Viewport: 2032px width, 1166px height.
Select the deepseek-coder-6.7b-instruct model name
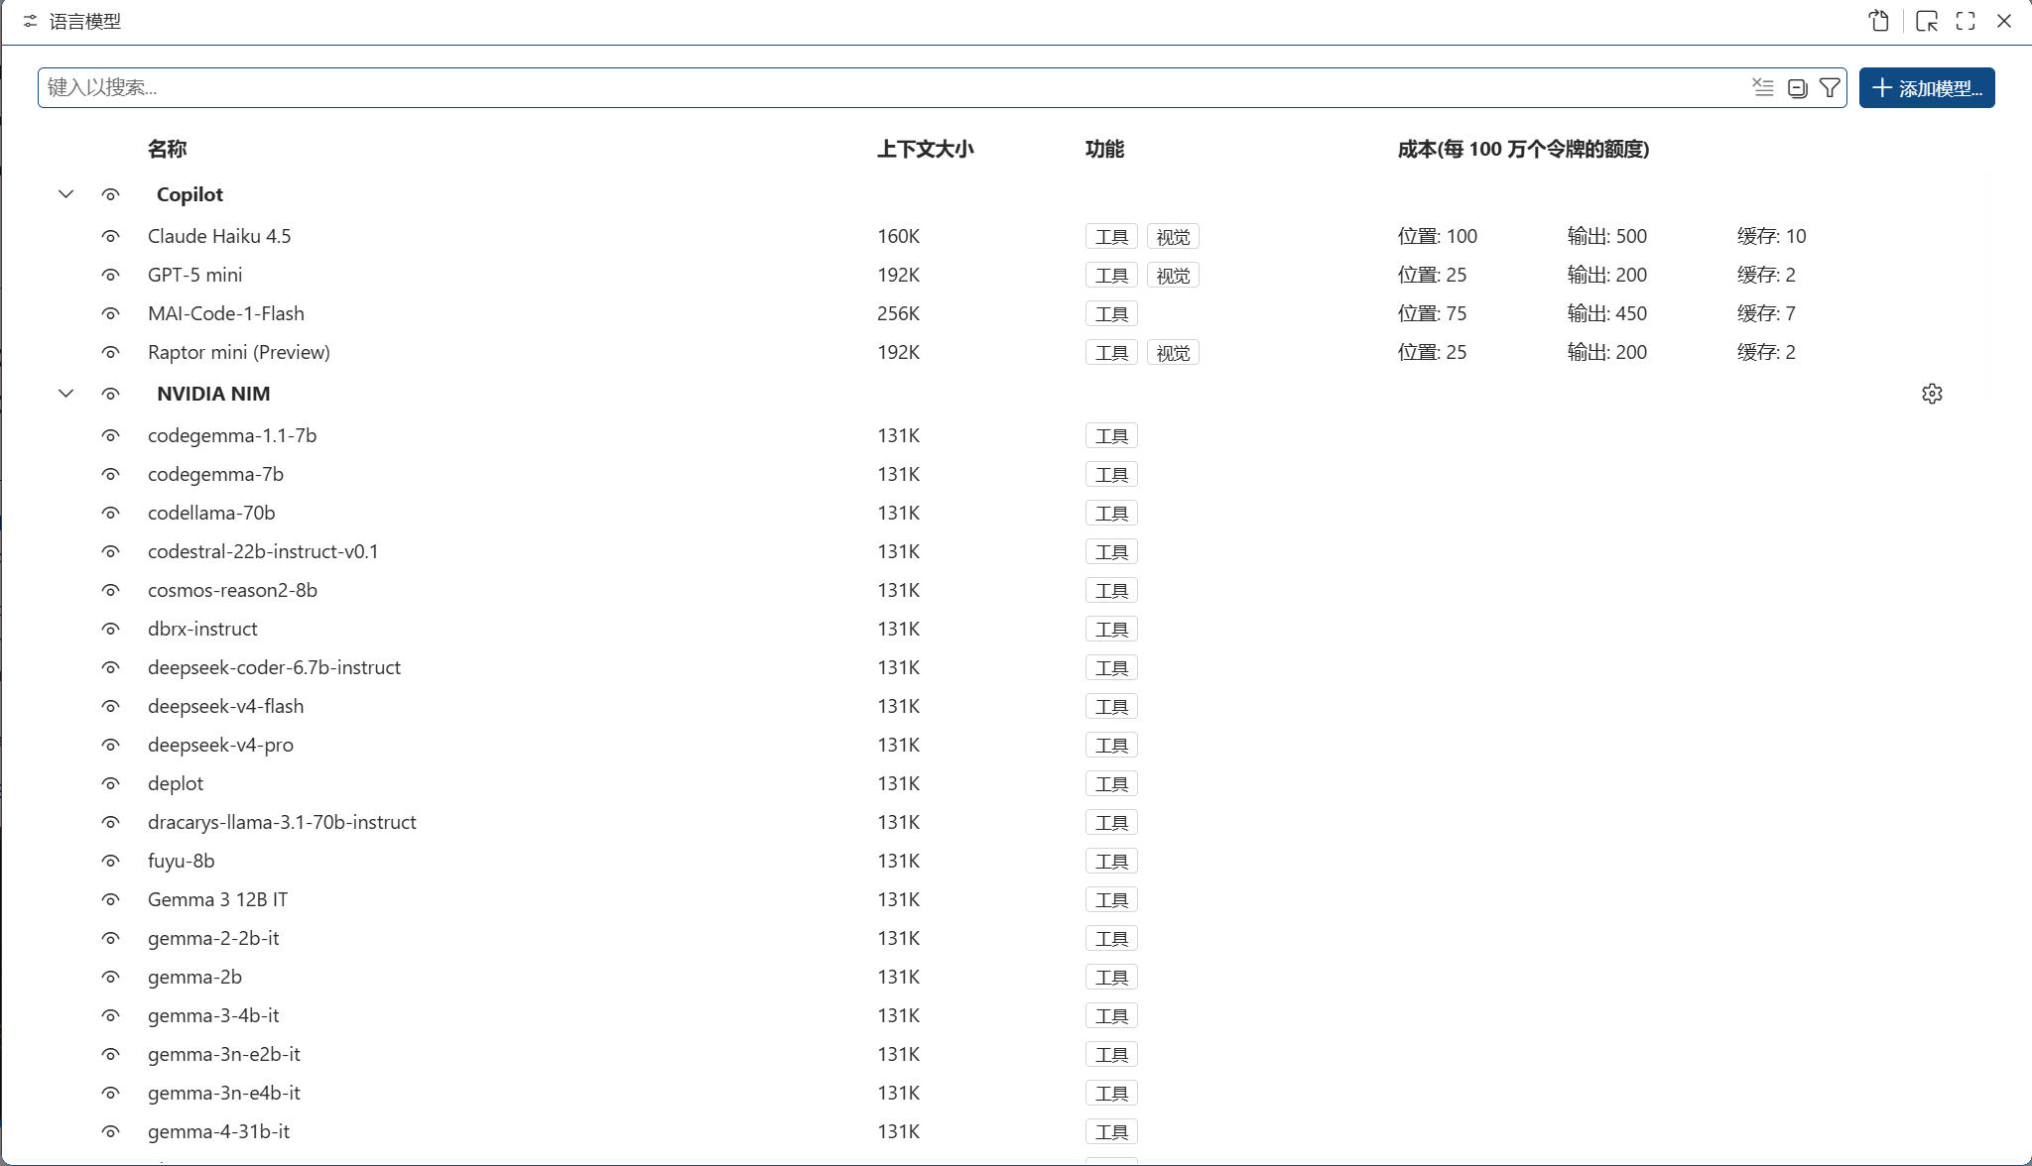(x=274, y=667)
